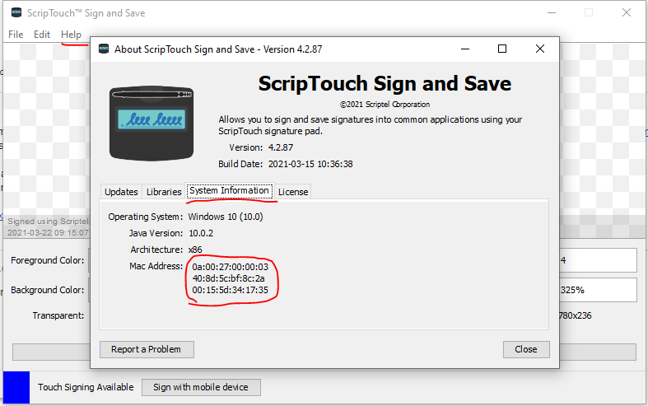Click the Background Color label
Image resolution: width=648 pixels, height=406 pixels.
pos(48,290)
